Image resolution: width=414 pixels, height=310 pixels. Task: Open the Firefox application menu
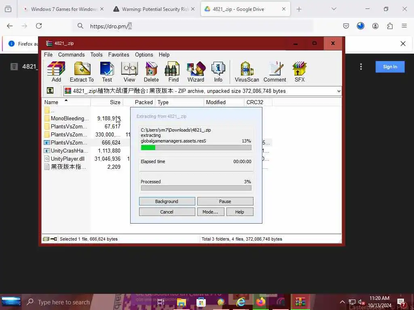[x=404, y=26]
